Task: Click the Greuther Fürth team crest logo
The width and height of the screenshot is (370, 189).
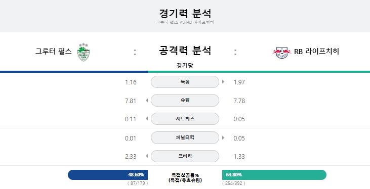Action: point(84,53)
